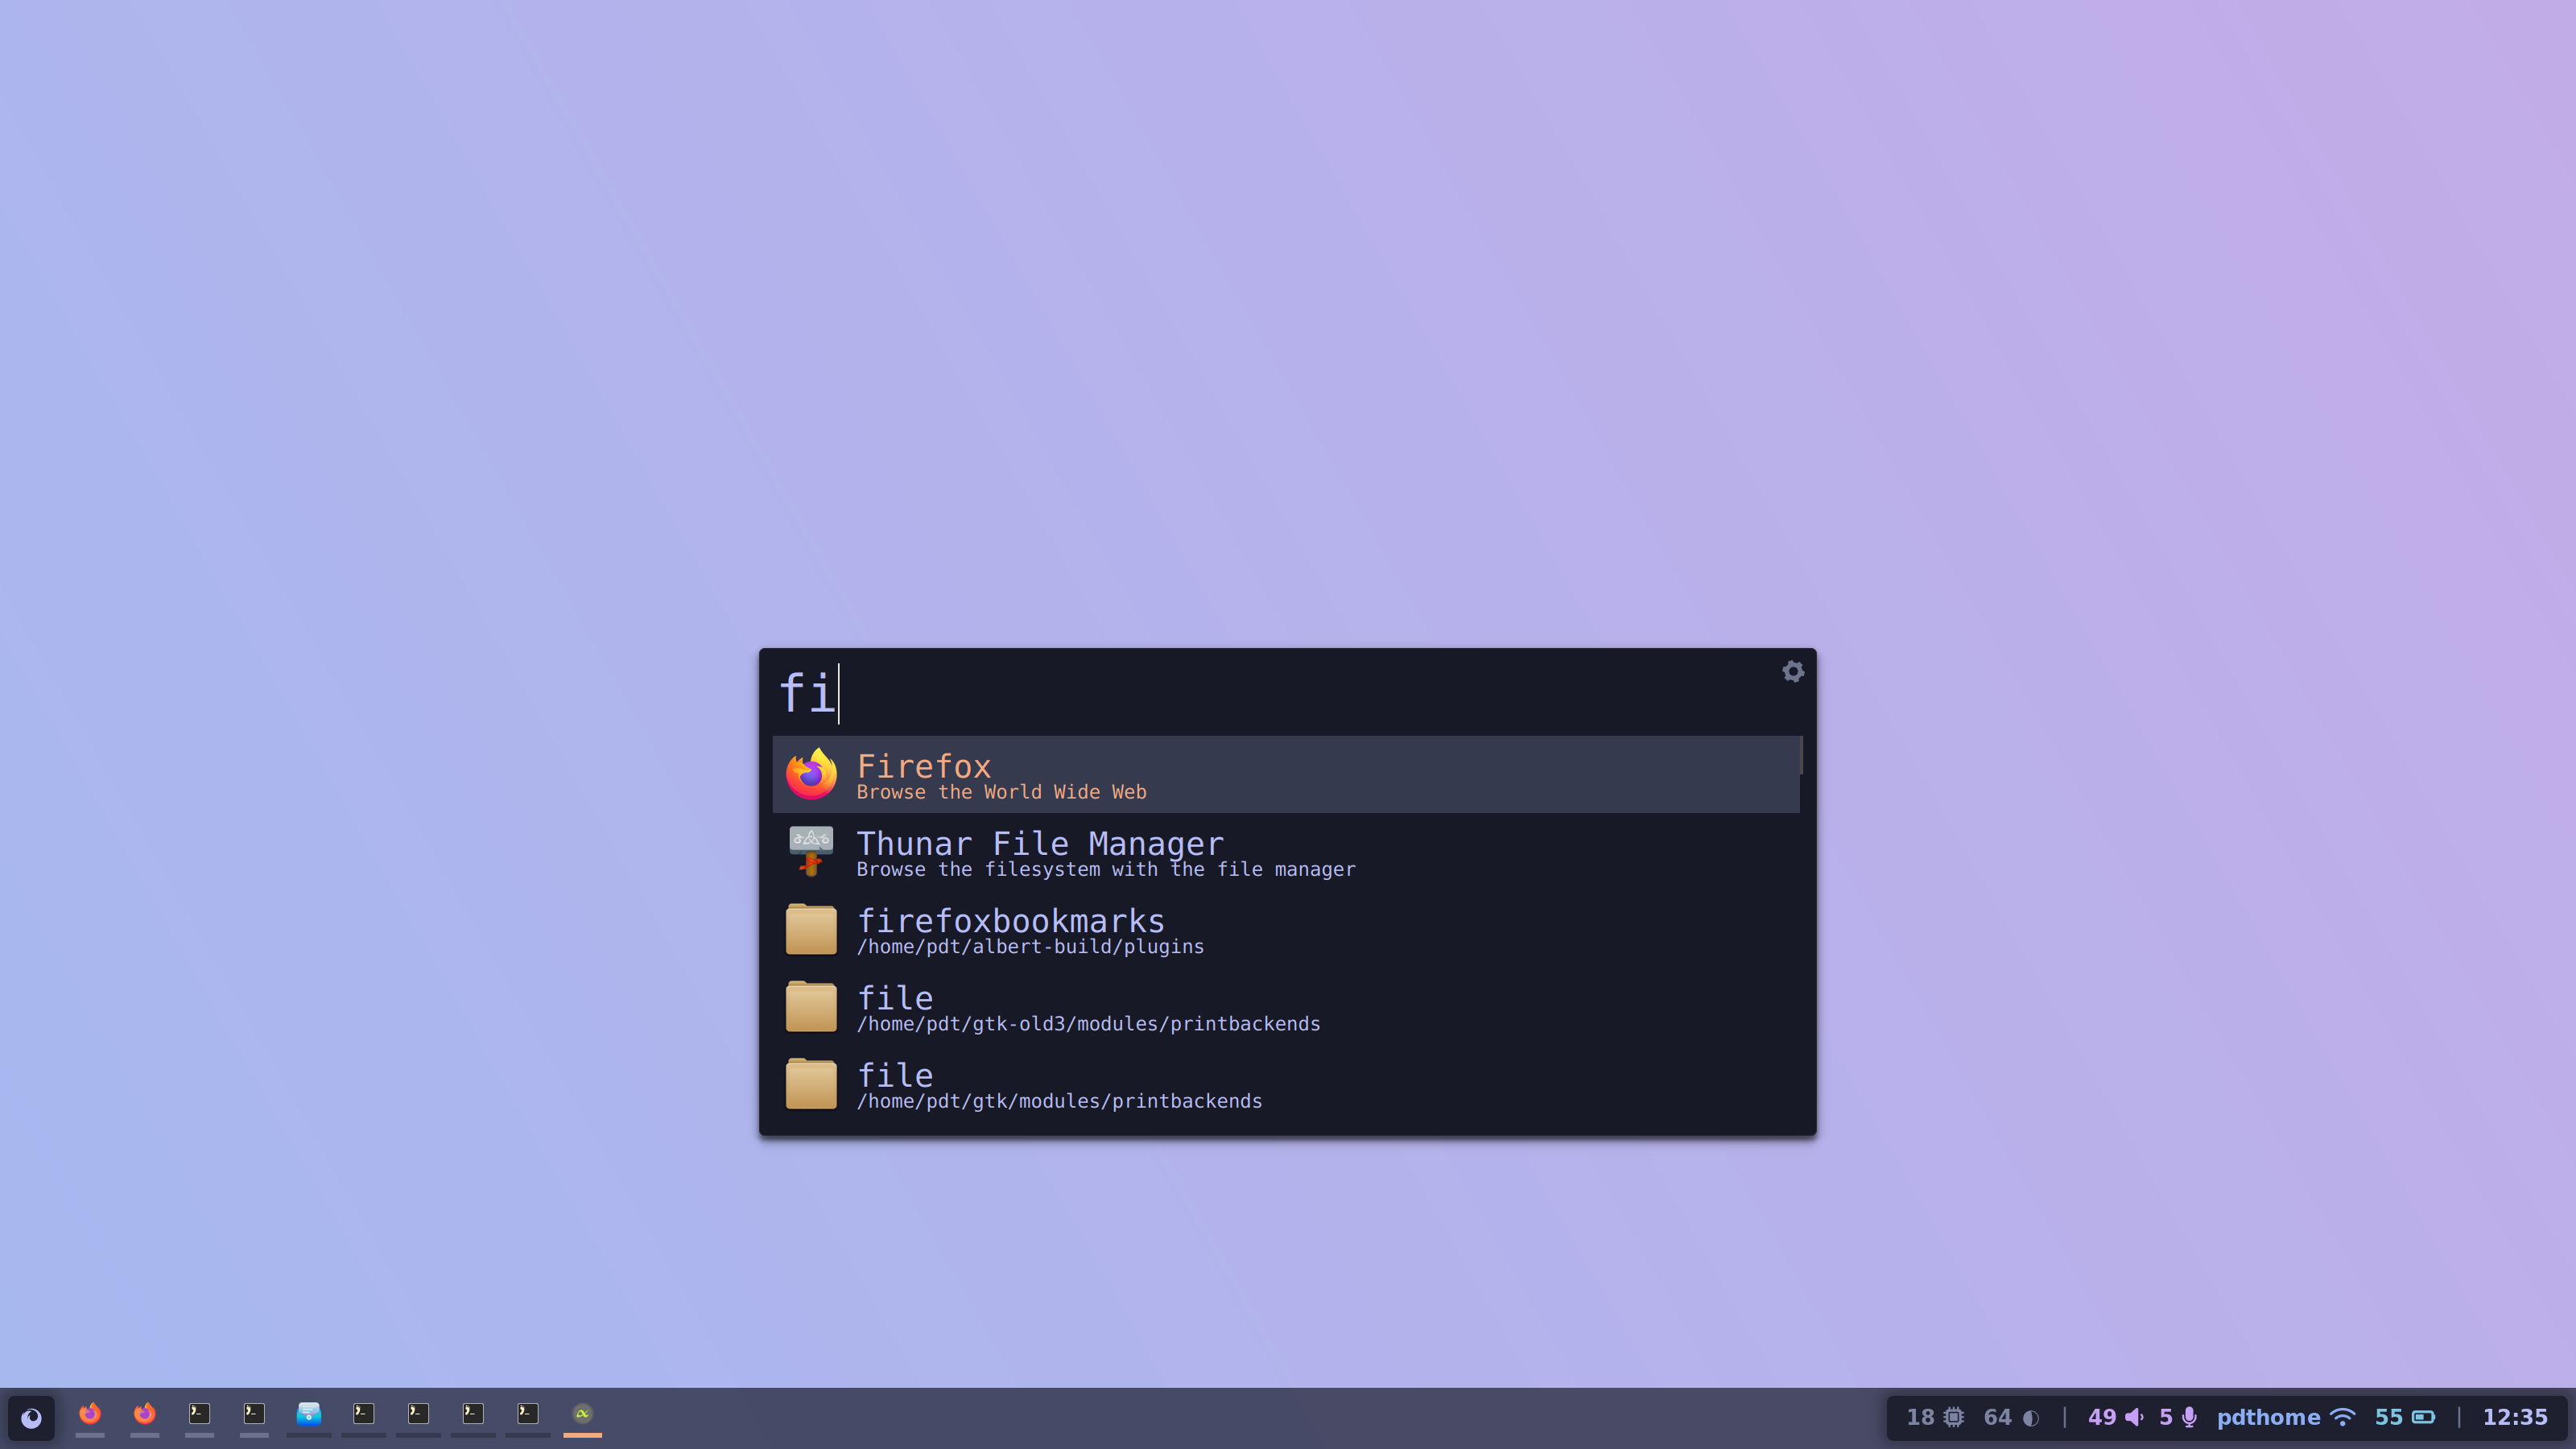Switch to the Firefox window beside the terminal icons

click(x=145, y=1414)
